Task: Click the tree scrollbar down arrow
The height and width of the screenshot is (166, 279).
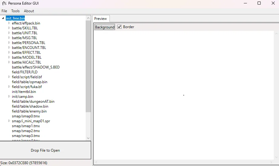Action: [88, 138]
